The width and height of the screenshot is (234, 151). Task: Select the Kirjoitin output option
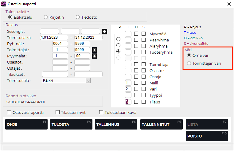[x=46, y=17]
